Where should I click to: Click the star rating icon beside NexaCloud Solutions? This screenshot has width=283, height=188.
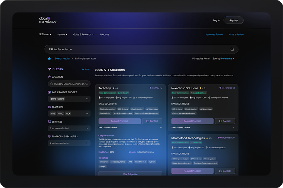coord(200,88)
